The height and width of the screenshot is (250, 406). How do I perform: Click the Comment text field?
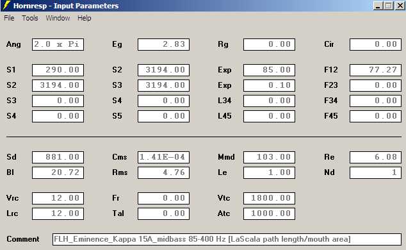tap(227, 239)
